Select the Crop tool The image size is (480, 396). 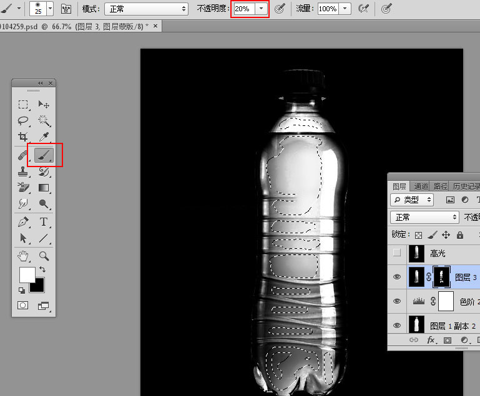[23, 137]
